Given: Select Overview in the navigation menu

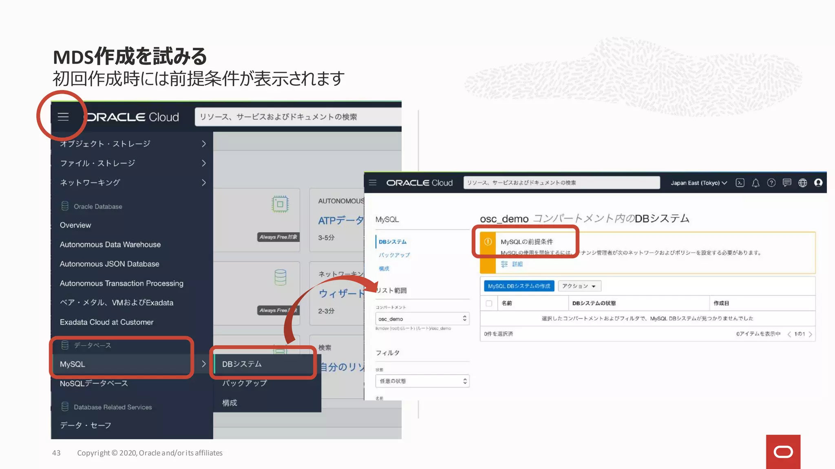Looking at the screenshot, I should click(75, 225).
